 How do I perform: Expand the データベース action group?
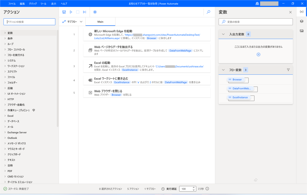click(x=5, y=121)
